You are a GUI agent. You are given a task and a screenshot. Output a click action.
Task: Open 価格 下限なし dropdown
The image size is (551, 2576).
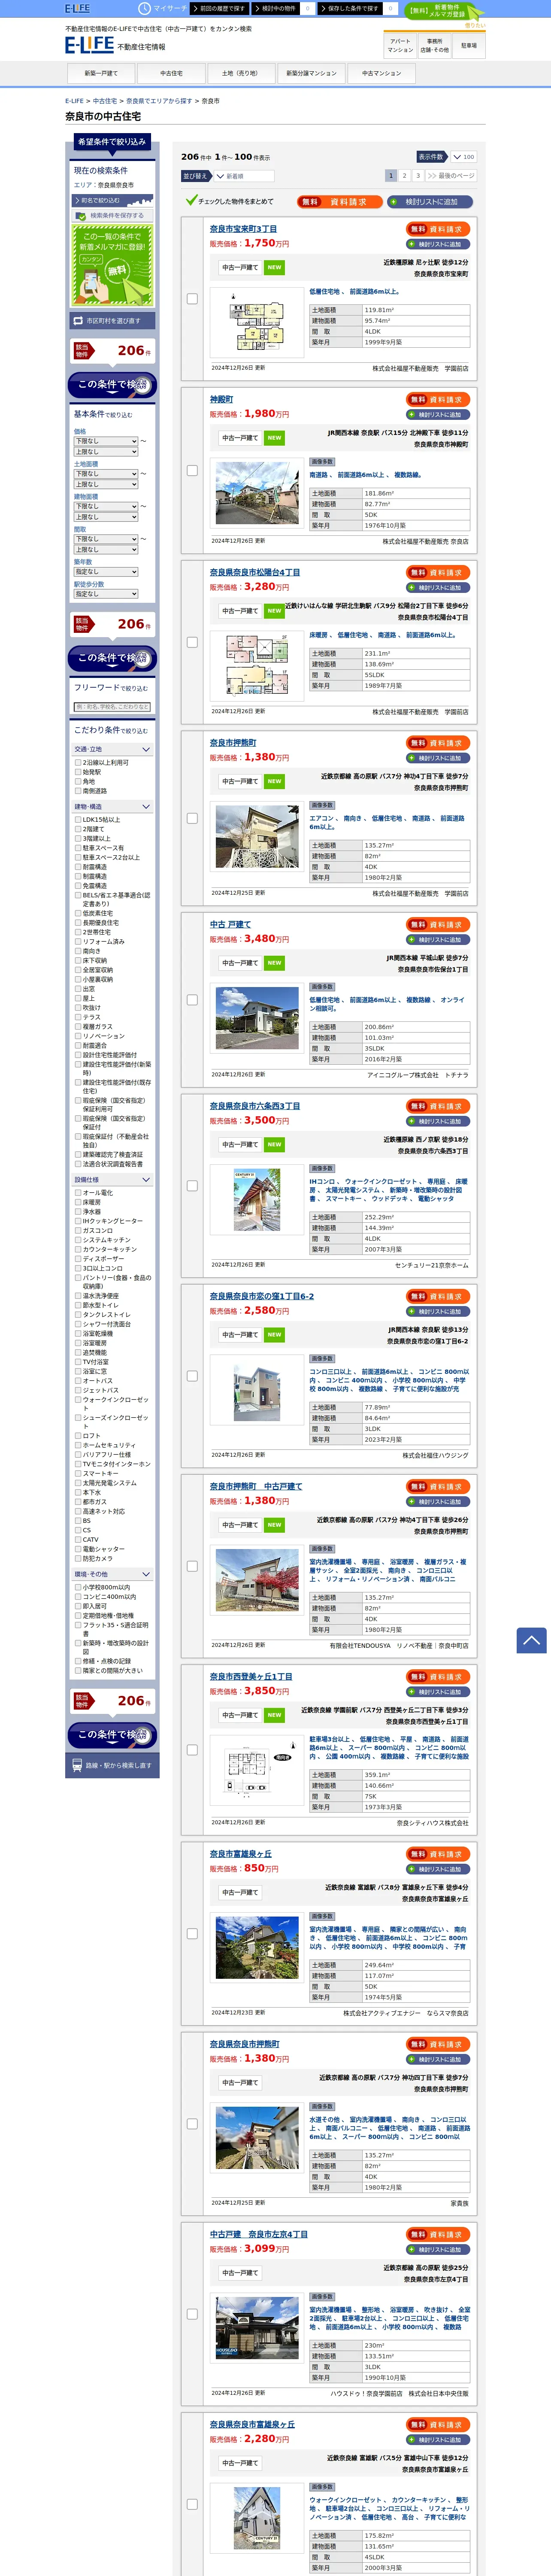coord(105,441)
